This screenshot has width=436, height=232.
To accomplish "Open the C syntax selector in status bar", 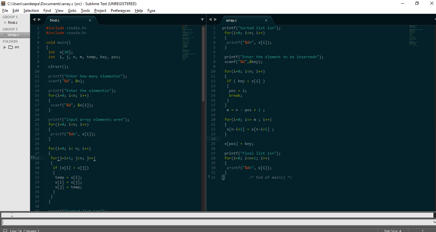I will click(423, 230).
